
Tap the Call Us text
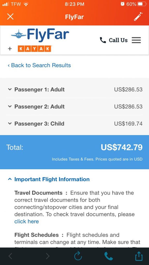[x=118, y=40]
